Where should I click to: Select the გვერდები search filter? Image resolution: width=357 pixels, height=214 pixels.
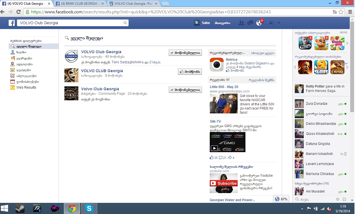(x=24, y=58)
